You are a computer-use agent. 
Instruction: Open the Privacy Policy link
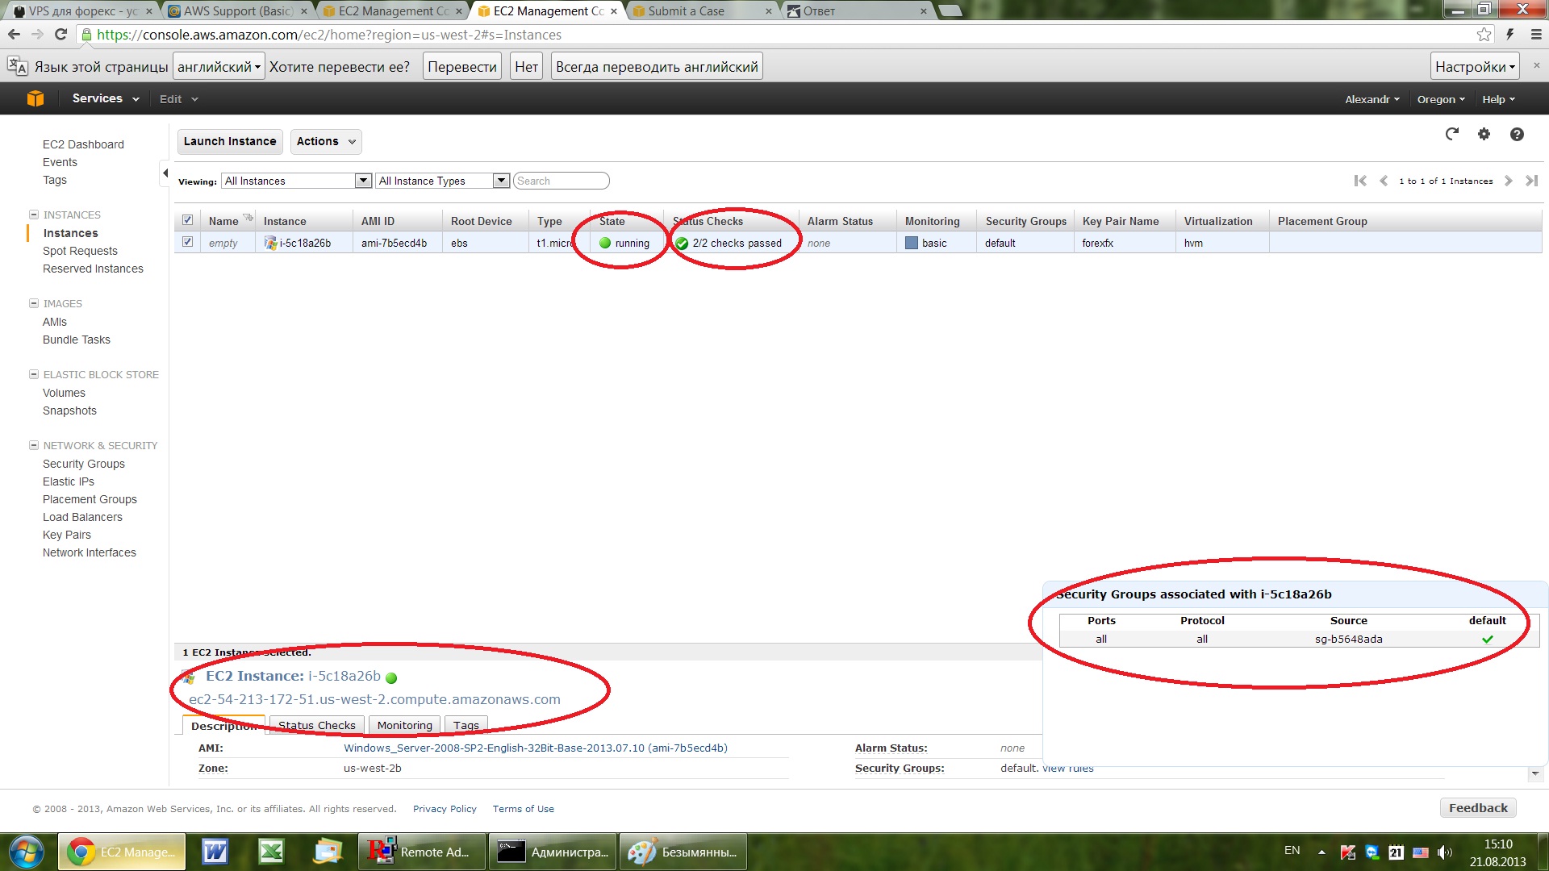tap(445, 809)
